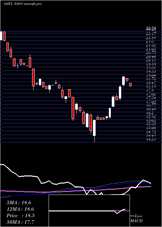Click the 21.32 price axis label
The image size is (162, 227).
pos(151,45)
